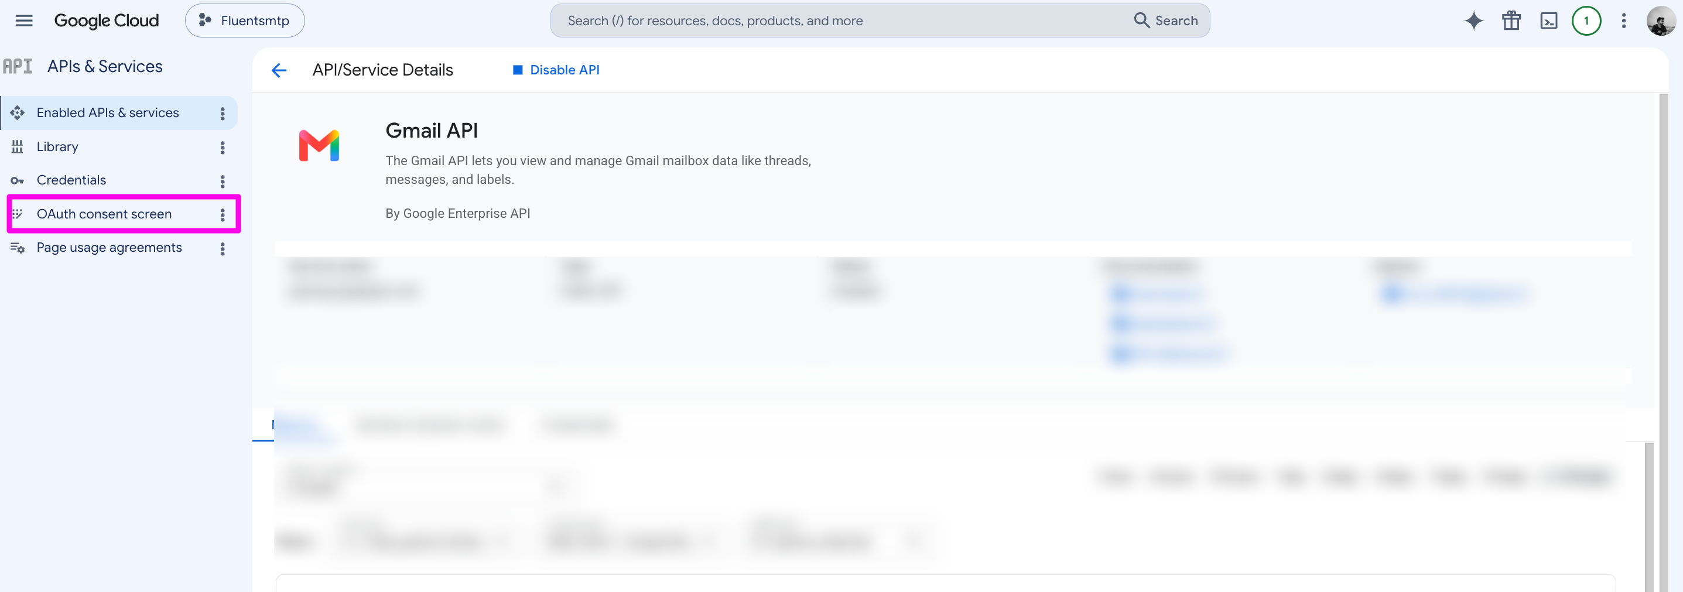This screenshot has width=1683, height=592.
Task: Open the Credentials page
Action: pos(71,180)
